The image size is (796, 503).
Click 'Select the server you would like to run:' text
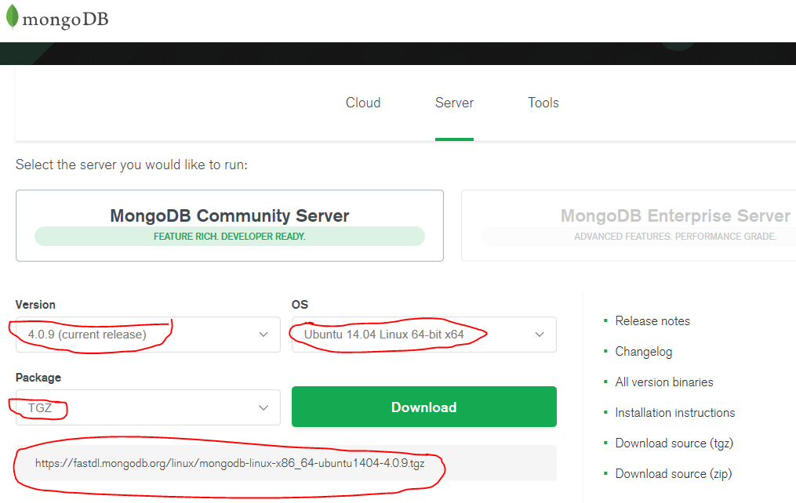[x=132, y=165]
